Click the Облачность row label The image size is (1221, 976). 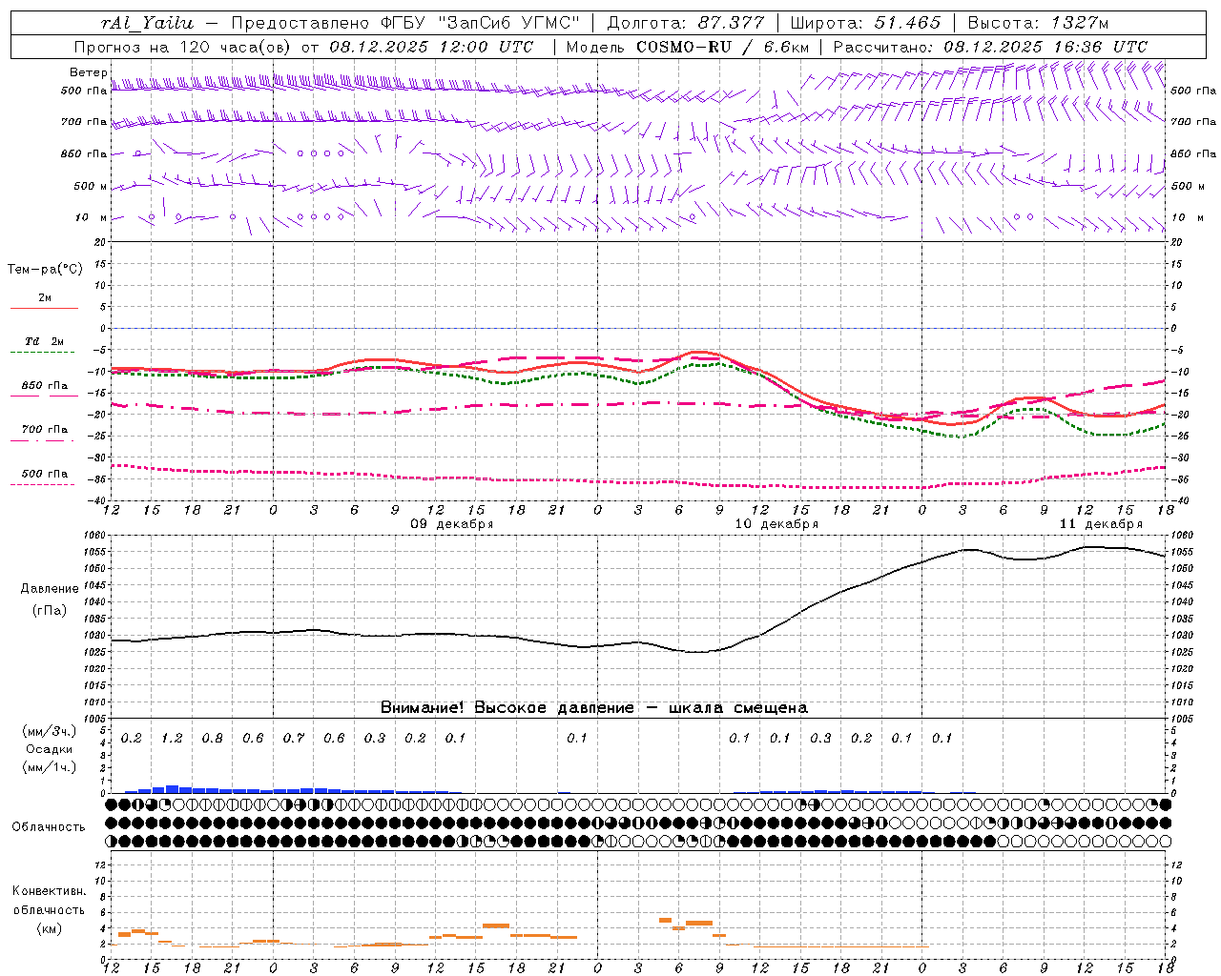(x=49, y=826)
